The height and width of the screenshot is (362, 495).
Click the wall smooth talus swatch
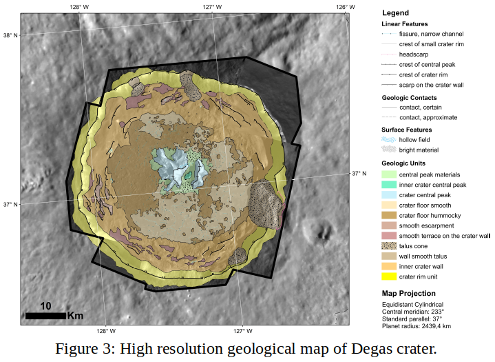point(389,256)
